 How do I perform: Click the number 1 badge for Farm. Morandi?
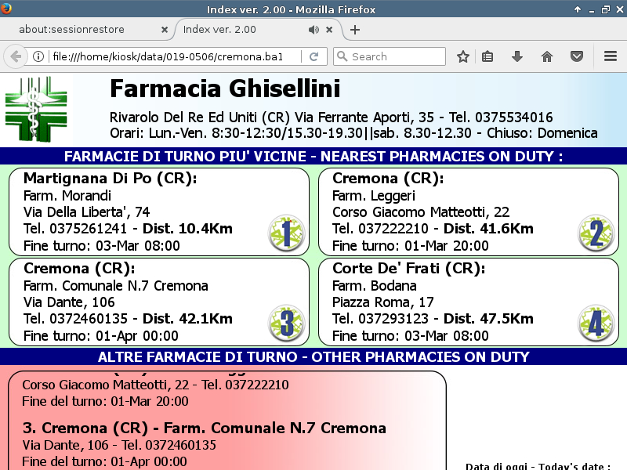pos(286,233)
